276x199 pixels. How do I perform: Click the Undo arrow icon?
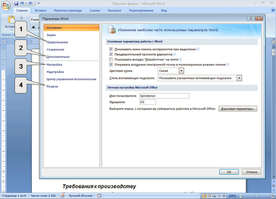click(x=22, y=3)
